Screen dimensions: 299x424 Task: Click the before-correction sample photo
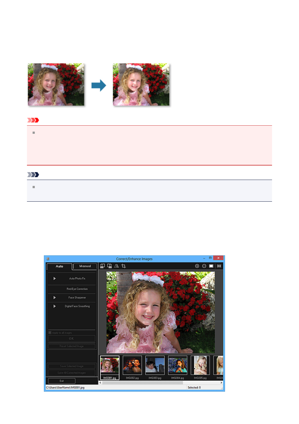(x=56, y=84)
